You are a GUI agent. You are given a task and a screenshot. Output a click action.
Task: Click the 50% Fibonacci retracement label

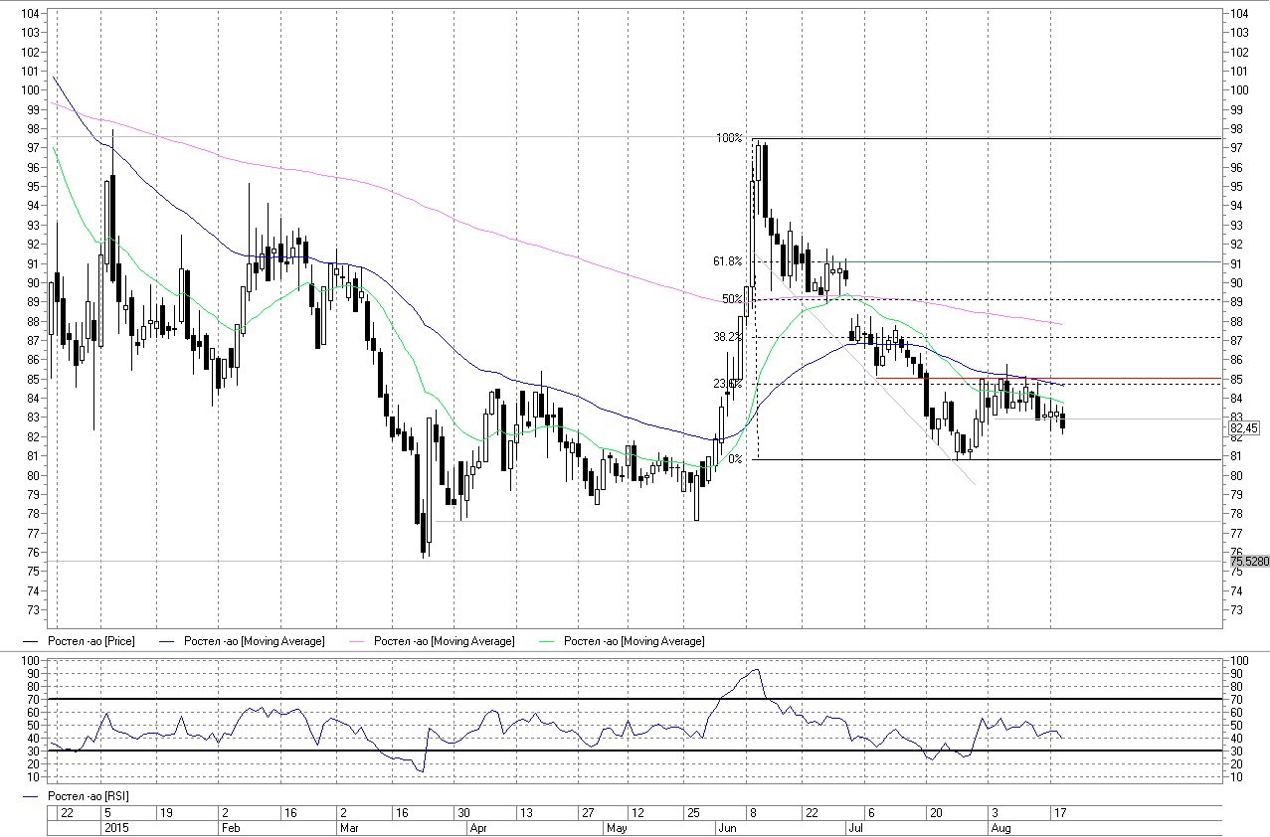click(732, 299)
